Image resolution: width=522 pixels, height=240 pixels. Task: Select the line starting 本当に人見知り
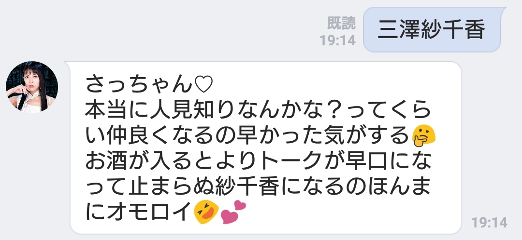(258, 110)
